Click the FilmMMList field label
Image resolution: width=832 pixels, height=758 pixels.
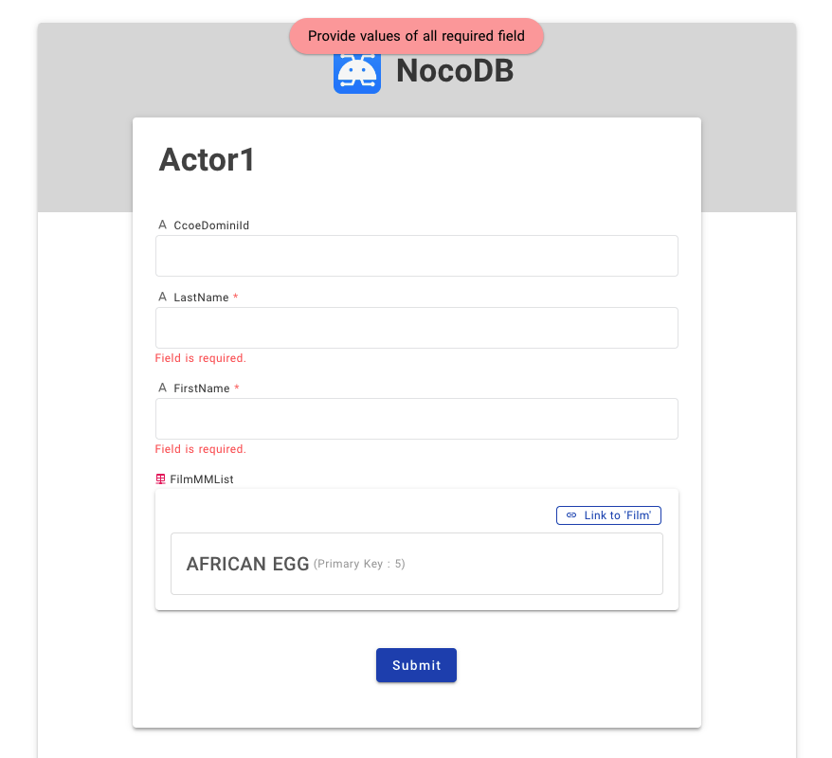pyautogui.click(x=200, y=478)
